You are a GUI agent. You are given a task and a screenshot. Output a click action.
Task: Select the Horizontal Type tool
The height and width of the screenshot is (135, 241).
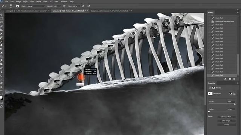pyautogui.click(x=2, y=72)
